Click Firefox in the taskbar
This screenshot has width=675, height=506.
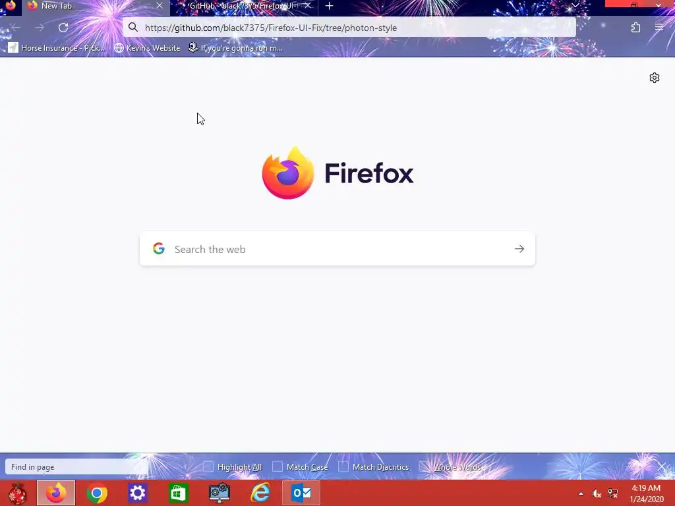[x=56, y=493]
